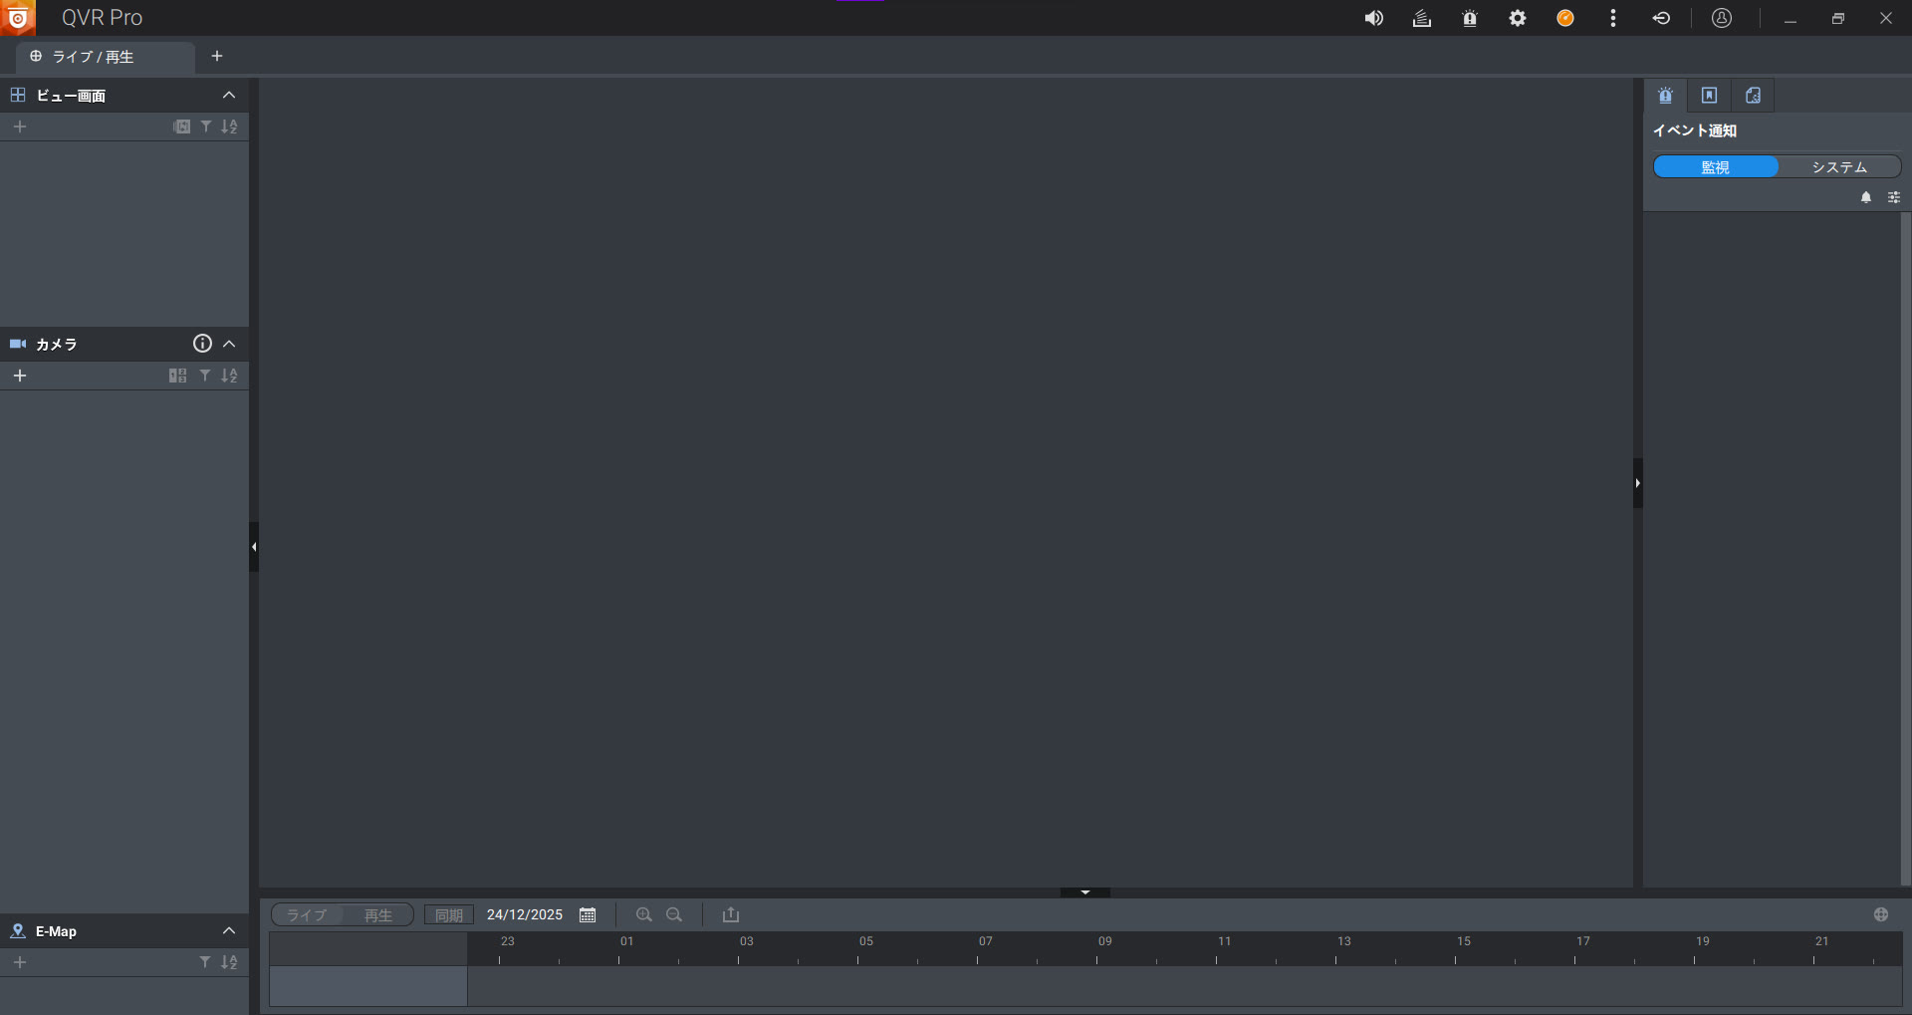Screen dimensions: 1912x1015
Task: Add a camera with the plus icon
Action: (20, 376)
